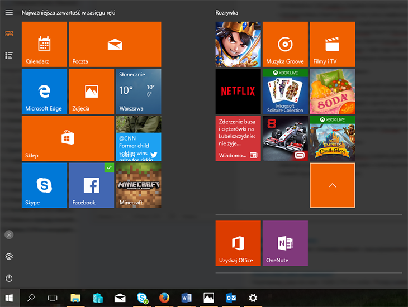
Task: Open the Muzyka Groove tile
Action: pyautogui.click(x=285, y=44)
